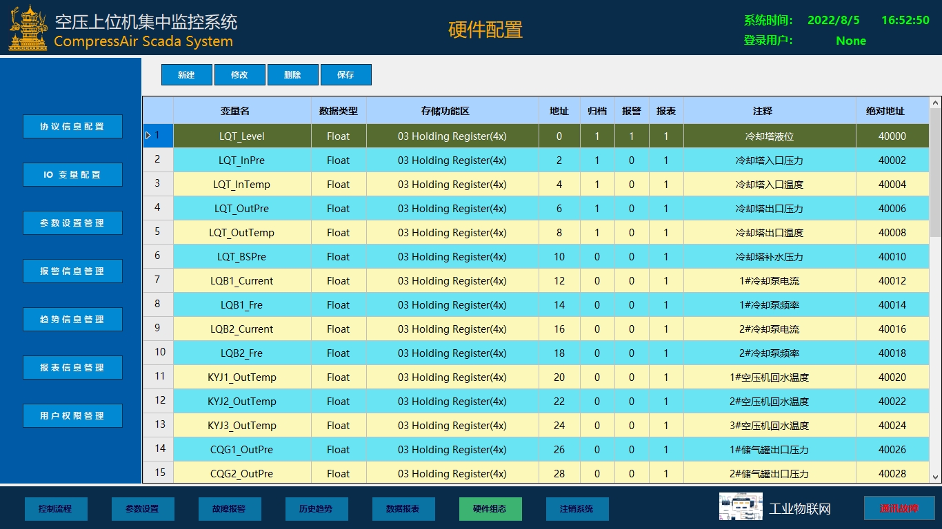Click the 报警 column header
The width and height of the screenshot is (942, 529).
(632, 110)
